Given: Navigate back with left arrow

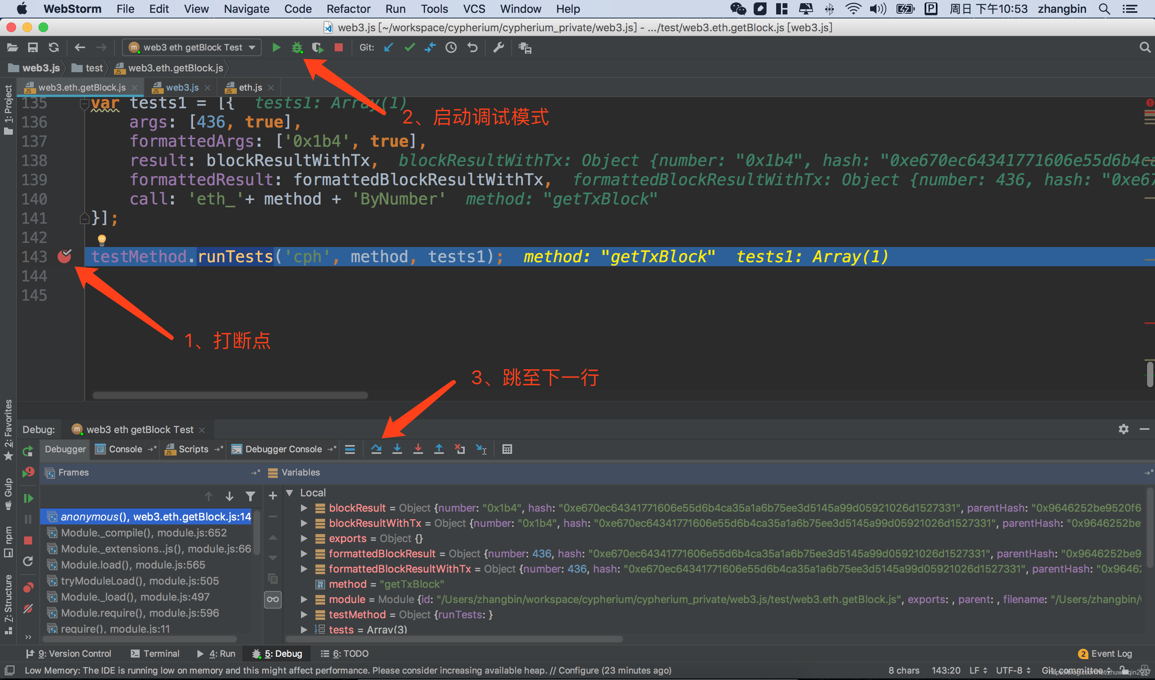Looking at the screenshot, I should click(x=80, y=47).
